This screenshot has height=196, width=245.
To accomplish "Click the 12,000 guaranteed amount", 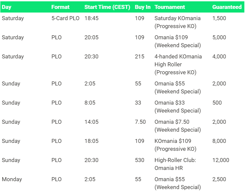I will 221,160.
